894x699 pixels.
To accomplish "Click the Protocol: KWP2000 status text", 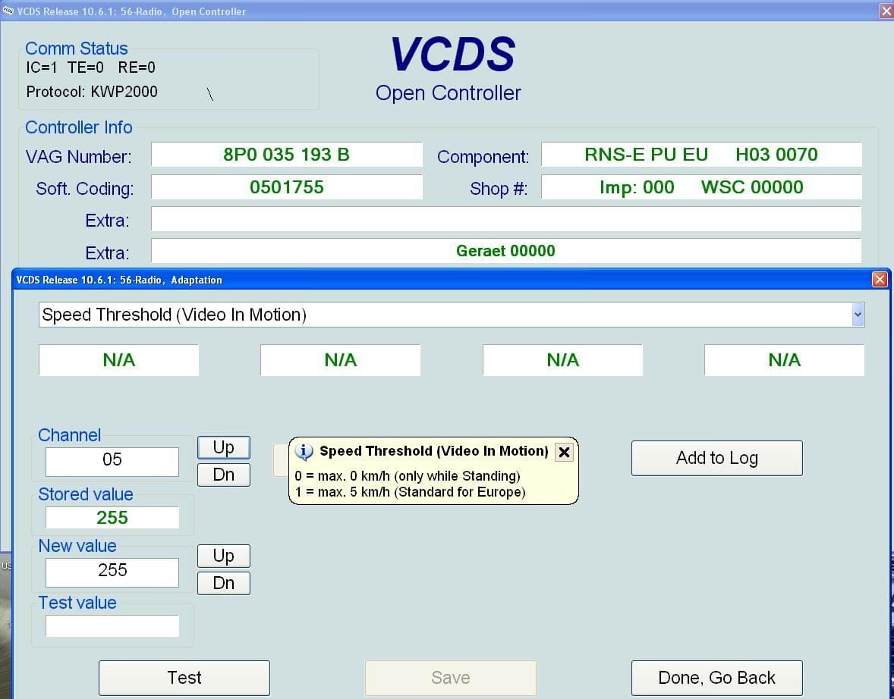I will [x=92, y=92].
